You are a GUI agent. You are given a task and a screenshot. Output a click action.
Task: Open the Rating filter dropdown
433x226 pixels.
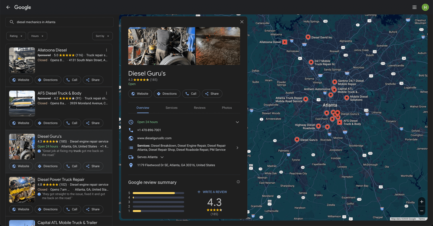(16, 36)
